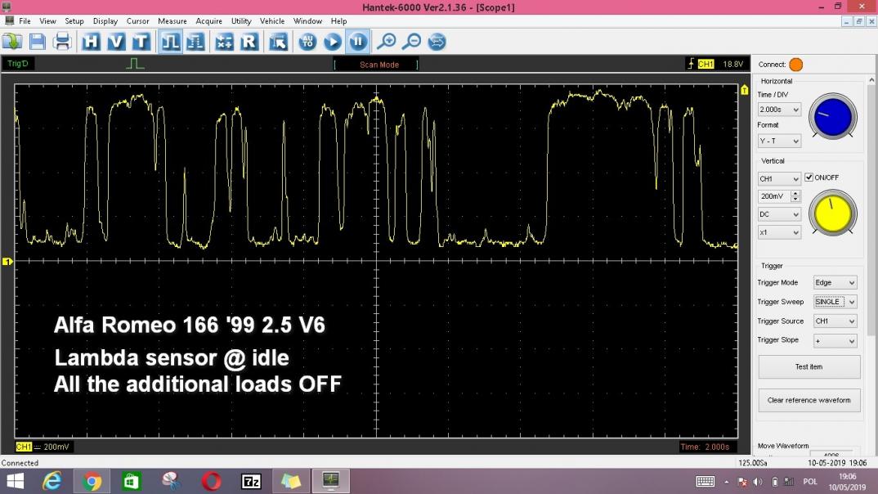Open the Windows Start button
The image size is (878, 494).
pyautogui.click(x=15, y=481)
